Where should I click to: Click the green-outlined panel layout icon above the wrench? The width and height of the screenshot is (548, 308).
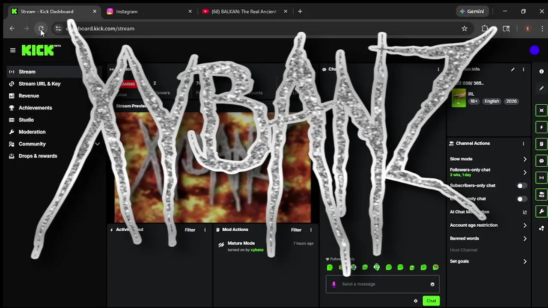542,195
